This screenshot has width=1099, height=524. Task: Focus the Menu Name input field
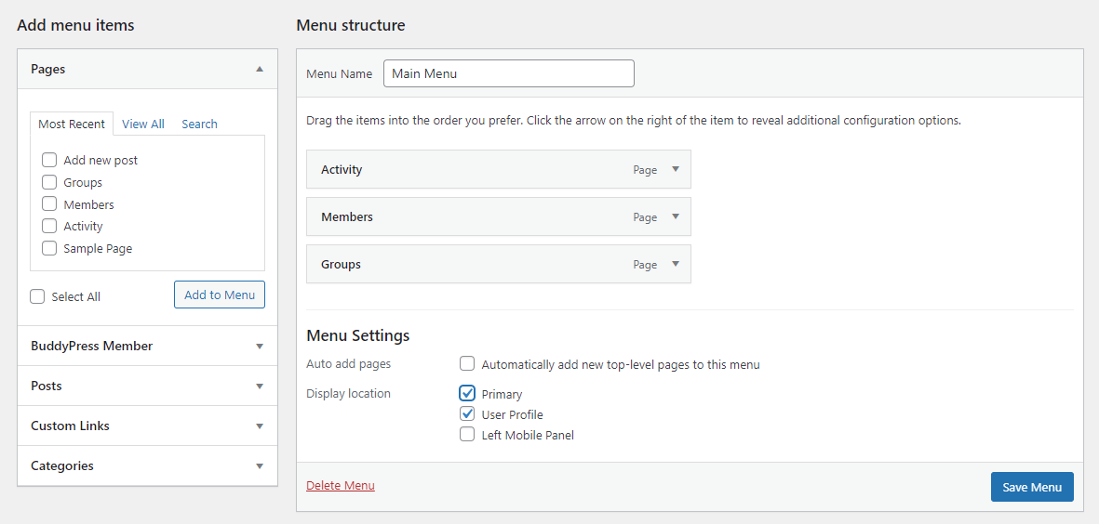(x=509, y=73)
